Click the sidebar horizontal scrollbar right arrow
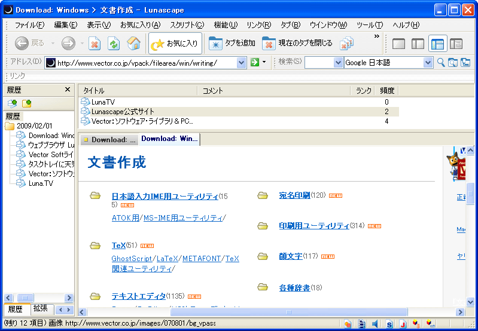The height and width of the screenshot is (331, 478). (69, 298)
